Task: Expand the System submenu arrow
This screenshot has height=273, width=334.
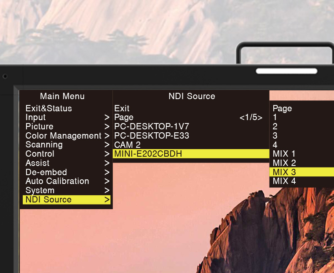Action: [x=107, y=191]
